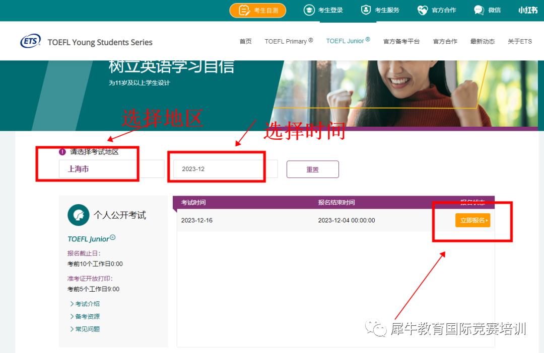544x353 pixels.
Task: Open the exam date picker showing 2023-12
Action: (226, 169)
